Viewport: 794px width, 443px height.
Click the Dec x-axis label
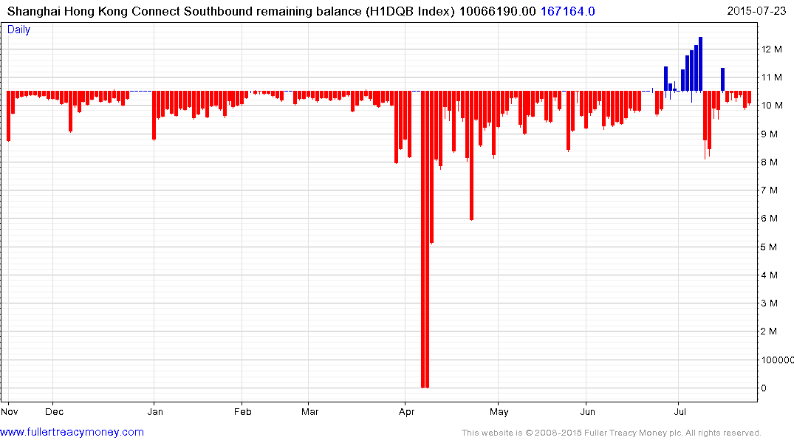click(x=54, y=411)
